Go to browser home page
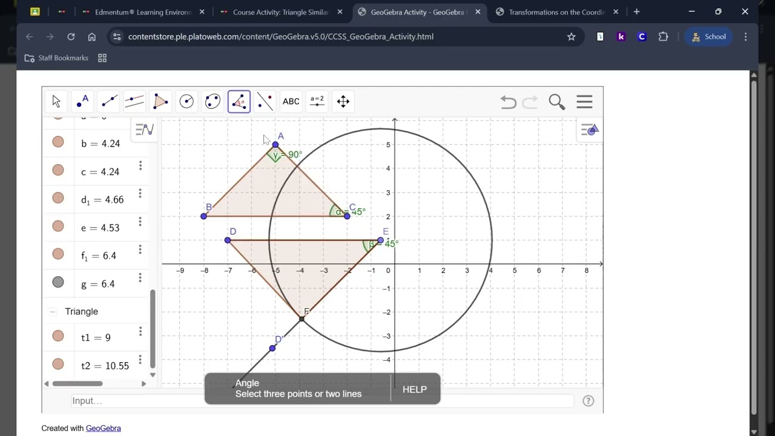The width and height of the screenshot is (775, 436). point(91,36)
